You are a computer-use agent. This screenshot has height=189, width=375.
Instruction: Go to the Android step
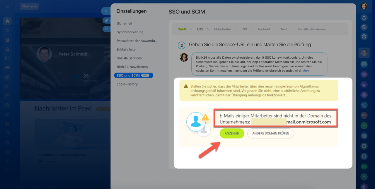tap(264, 29)
